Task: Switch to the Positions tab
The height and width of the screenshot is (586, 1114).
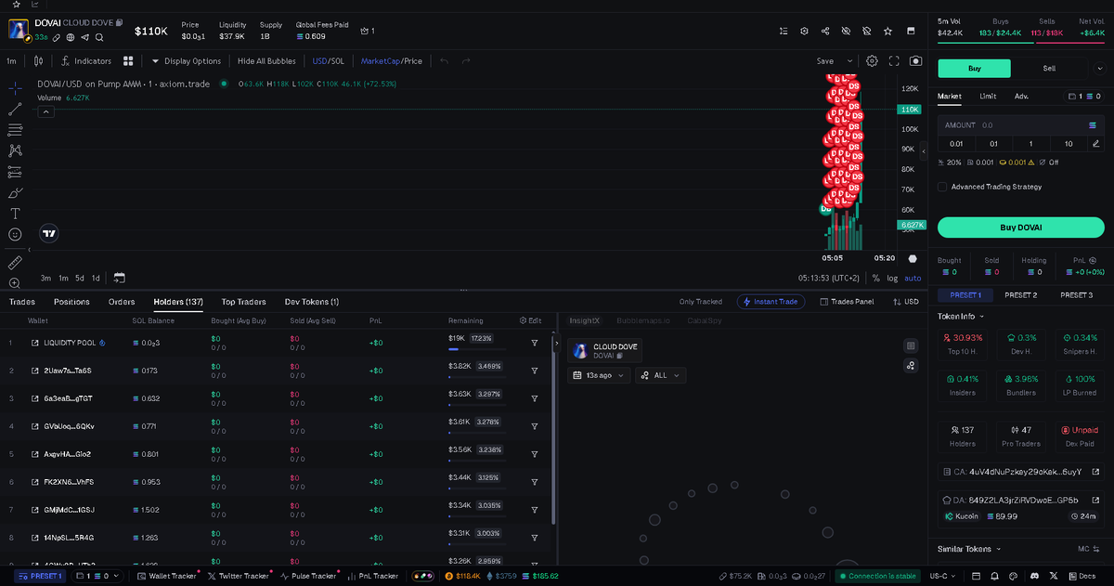Action: [71, 302]
